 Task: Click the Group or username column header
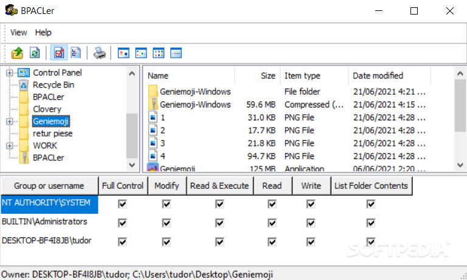tap(49, 186)
